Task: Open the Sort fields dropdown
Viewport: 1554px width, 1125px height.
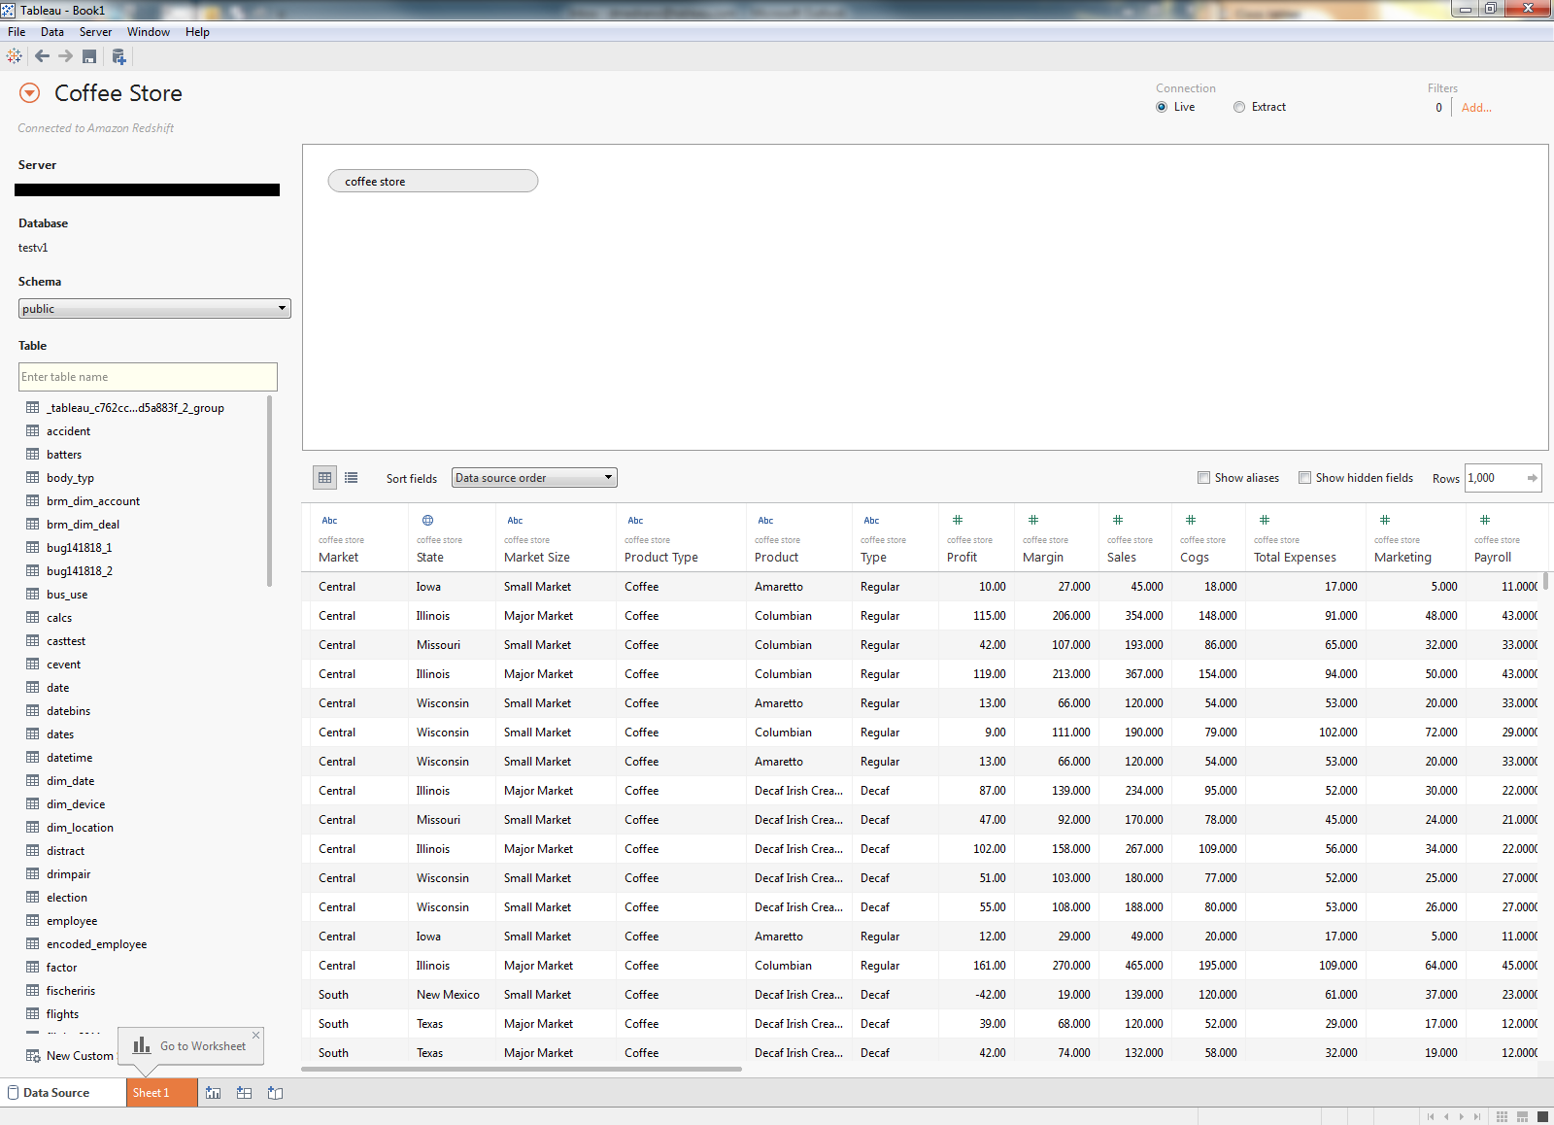Action: [533, 477]
